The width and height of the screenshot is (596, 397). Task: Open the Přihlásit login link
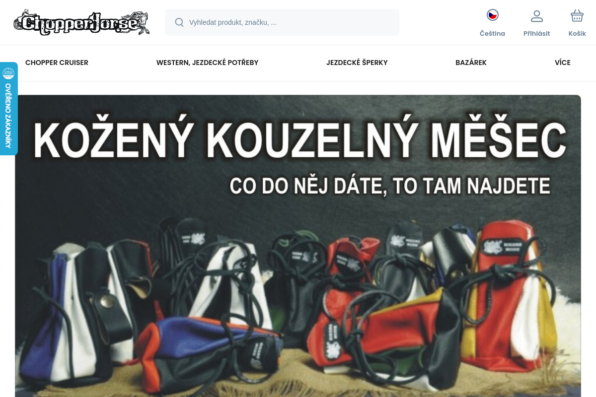(537, 34)
